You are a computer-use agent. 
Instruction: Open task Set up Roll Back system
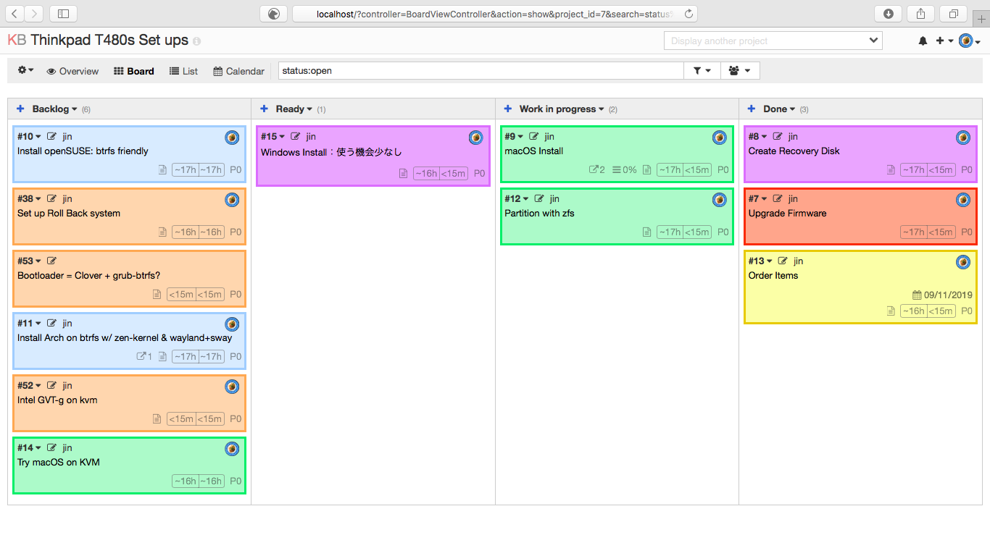click(x=69, y=213)
